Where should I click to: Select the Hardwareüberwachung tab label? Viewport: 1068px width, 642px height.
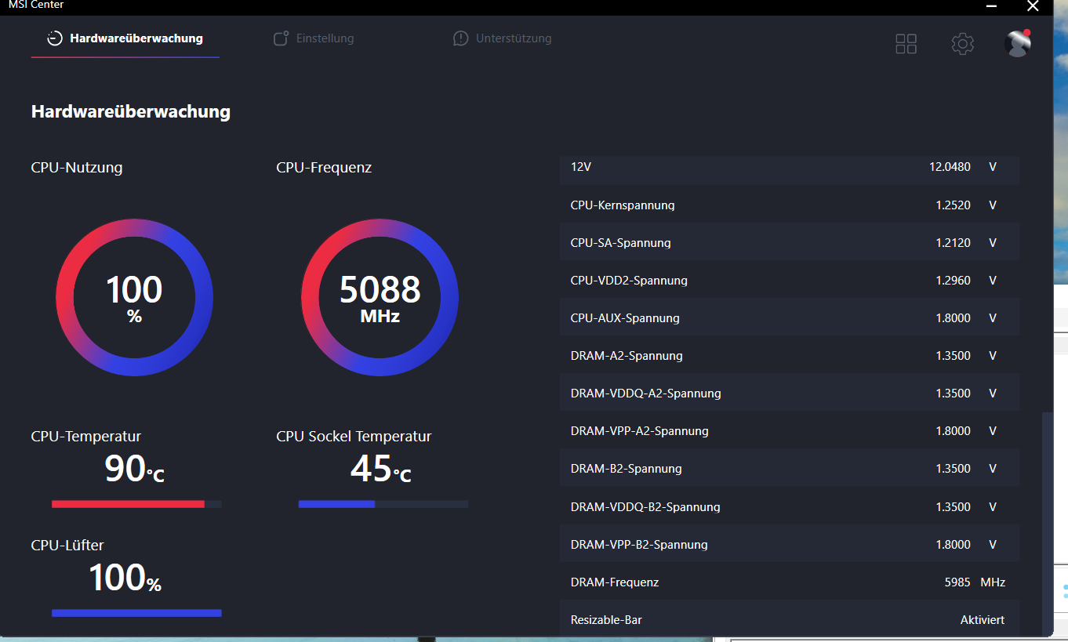point(136,38)
